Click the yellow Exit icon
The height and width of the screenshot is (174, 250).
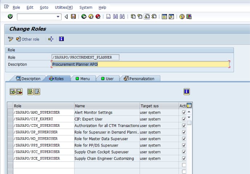(91, 17)
